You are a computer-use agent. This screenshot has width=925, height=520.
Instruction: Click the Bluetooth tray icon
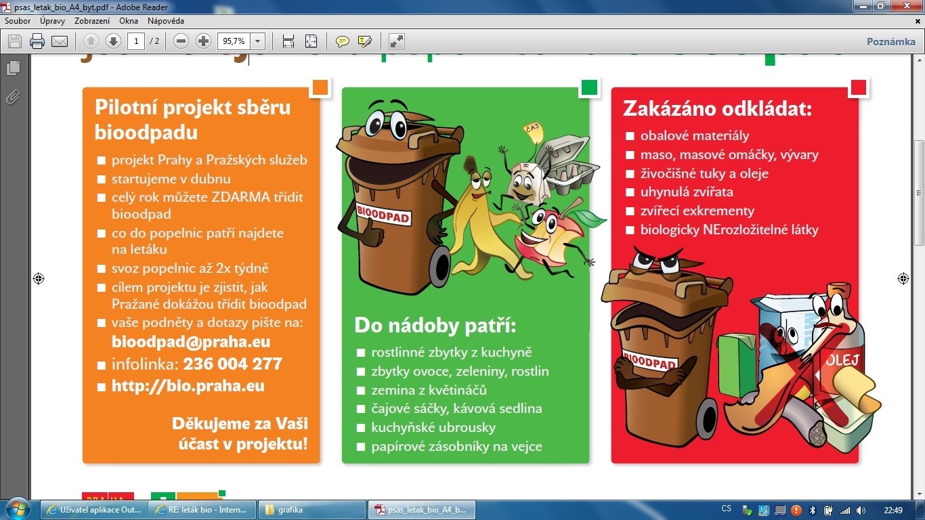coord(812,510)
